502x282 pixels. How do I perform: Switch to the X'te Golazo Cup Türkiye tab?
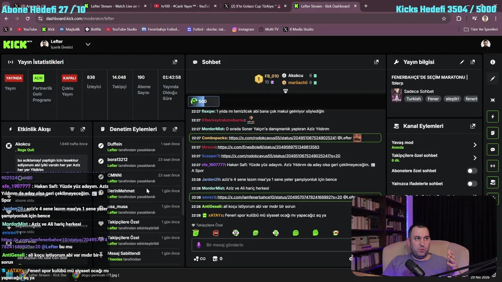(255, 6)
